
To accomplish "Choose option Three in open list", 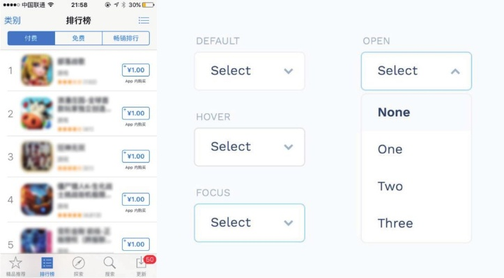I will [395, 223].
